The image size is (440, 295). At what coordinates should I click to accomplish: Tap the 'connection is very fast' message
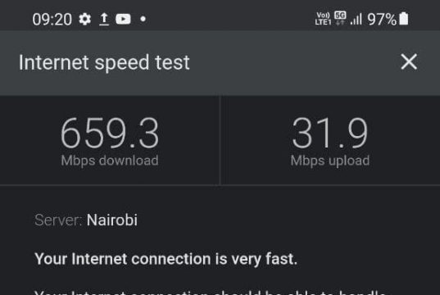(x=166, y=259)
